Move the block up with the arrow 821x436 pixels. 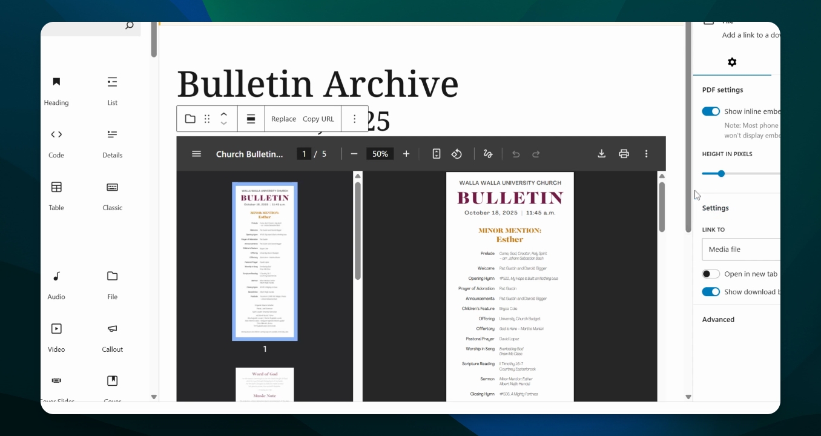click(x=223, y=114)
